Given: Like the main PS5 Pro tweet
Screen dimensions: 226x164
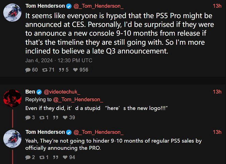Looking at the screenshot, I should tap(75, 70).
